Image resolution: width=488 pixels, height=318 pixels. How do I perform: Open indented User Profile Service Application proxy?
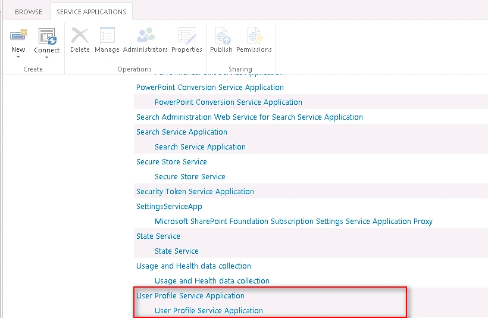click(209, 310)
